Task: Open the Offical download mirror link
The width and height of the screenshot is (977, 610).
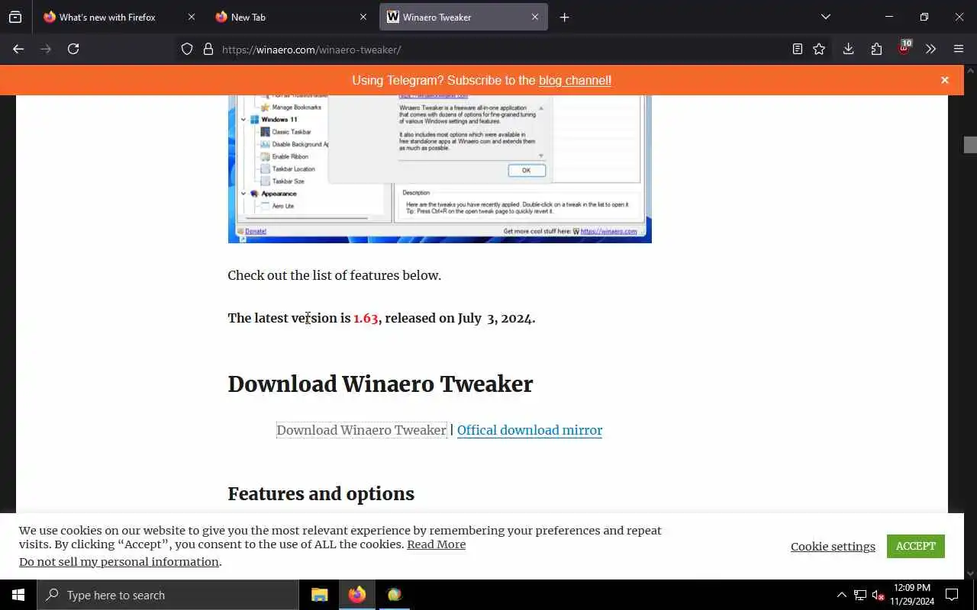Action: pos(530,430)
